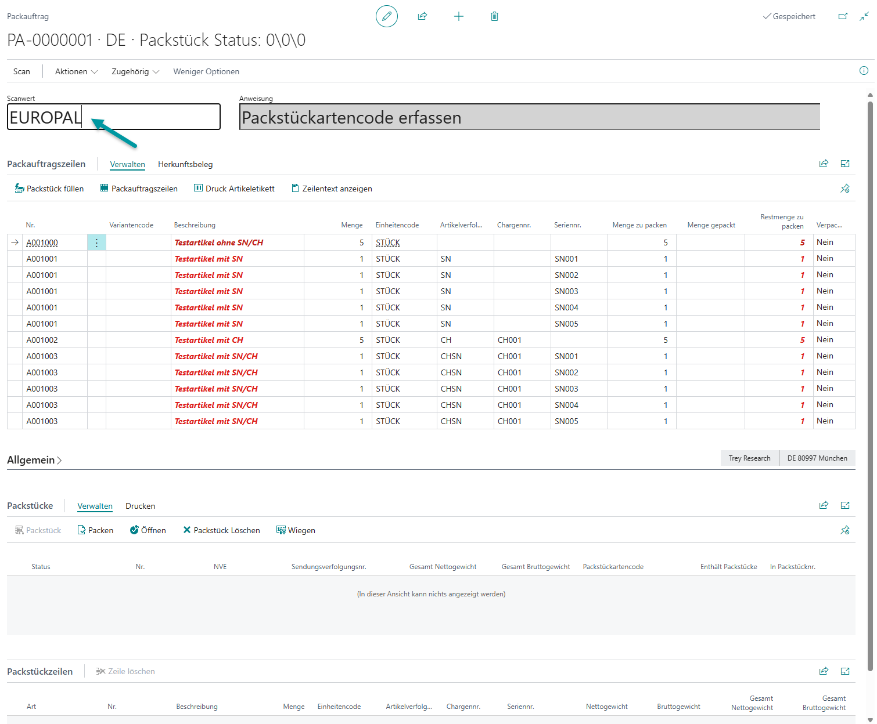The height and width of the screenshot is (724, 877).
Task: Open the Drucken tab in Packstücke
Action: [x=140, y=506]
